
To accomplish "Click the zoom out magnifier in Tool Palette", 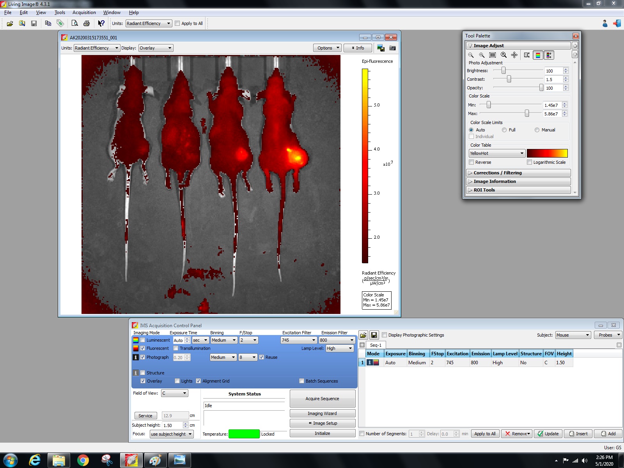I will pos(471,55).
